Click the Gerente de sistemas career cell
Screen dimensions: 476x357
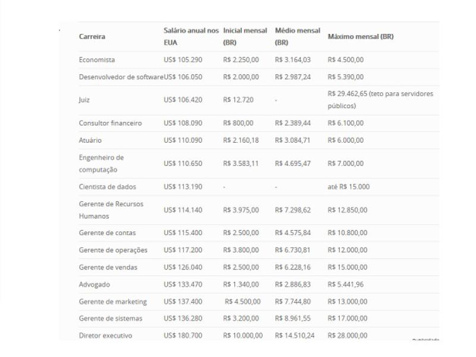[x=111, y=319]
